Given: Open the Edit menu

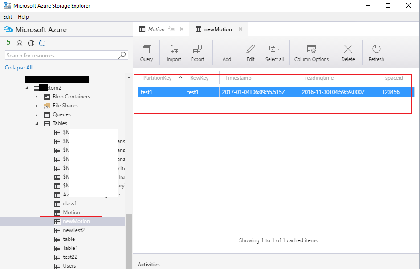Looking at the screenshot, I should click(x=8, y=17).
